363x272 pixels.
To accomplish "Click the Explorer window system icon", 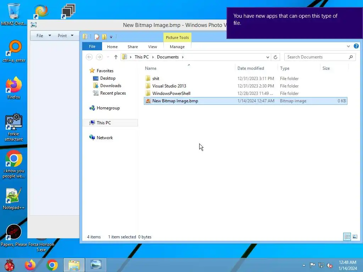I will 85,36.
